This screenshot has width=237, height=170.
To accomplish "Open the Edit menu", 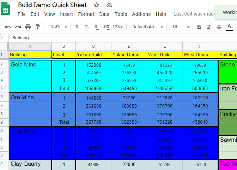I will pyautogui.click(x=35, y=14).
